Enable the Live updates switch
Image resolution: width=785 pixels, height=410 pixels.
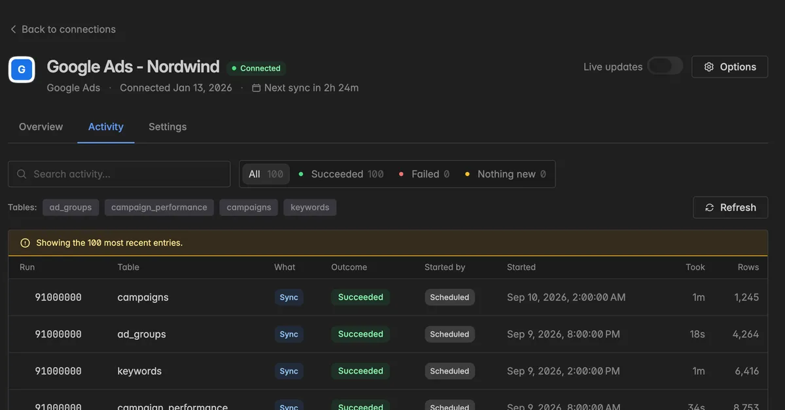pyautogui.click(x=665, y=66)
